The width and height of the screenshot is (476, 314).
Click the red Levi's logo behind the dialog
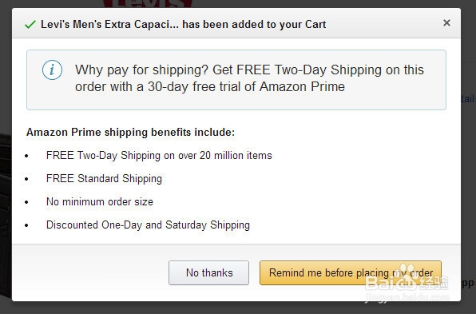[148, 4]
